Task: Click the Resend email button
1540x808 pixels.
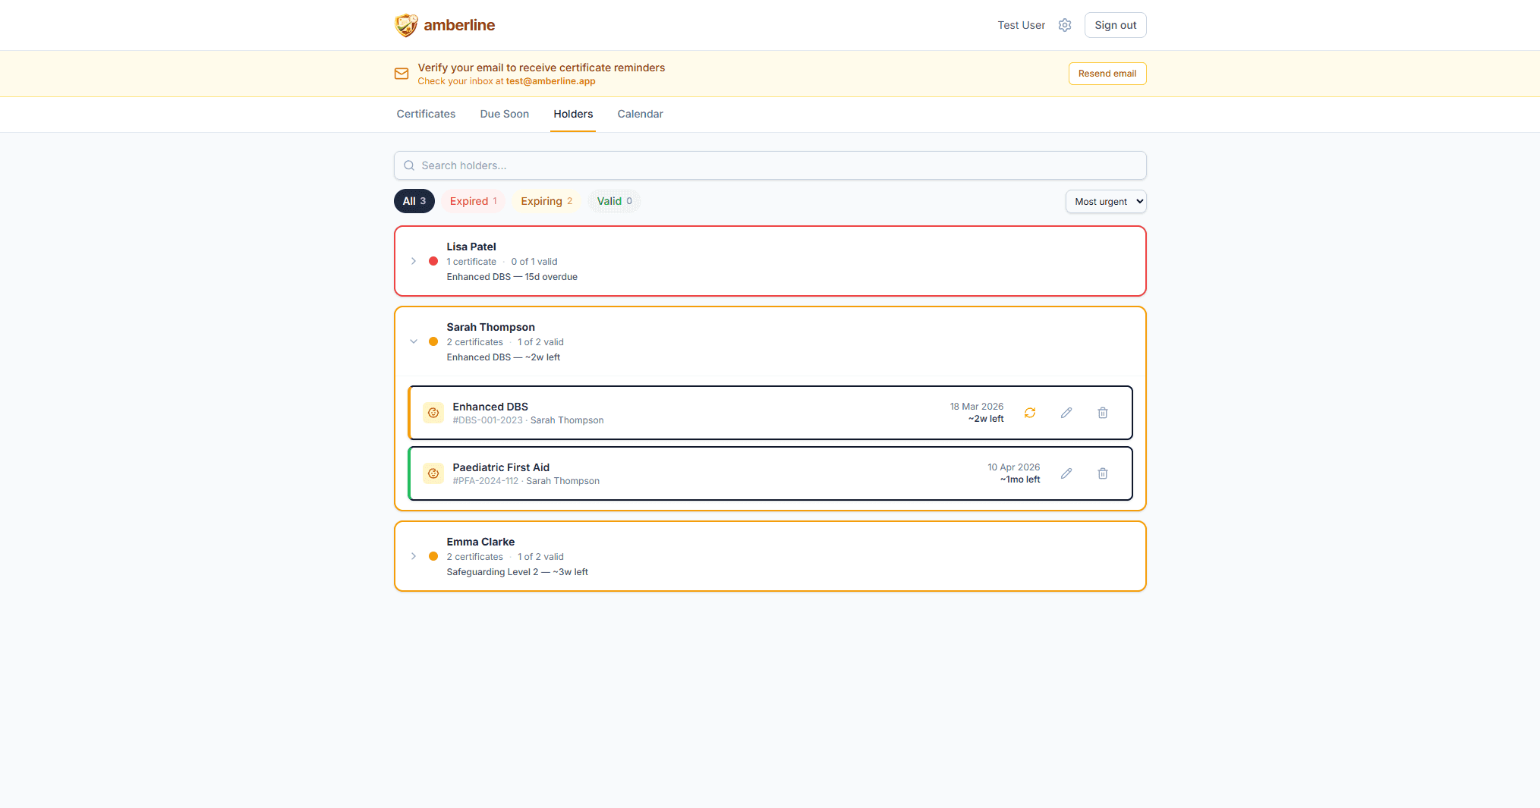Action: point(1107,74)
